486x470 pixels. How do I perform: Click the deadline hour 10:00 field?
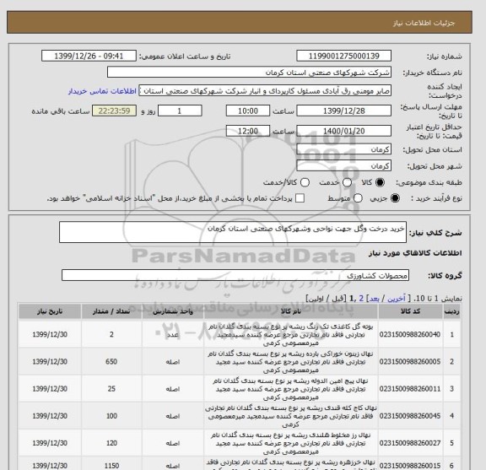(248, 111)
